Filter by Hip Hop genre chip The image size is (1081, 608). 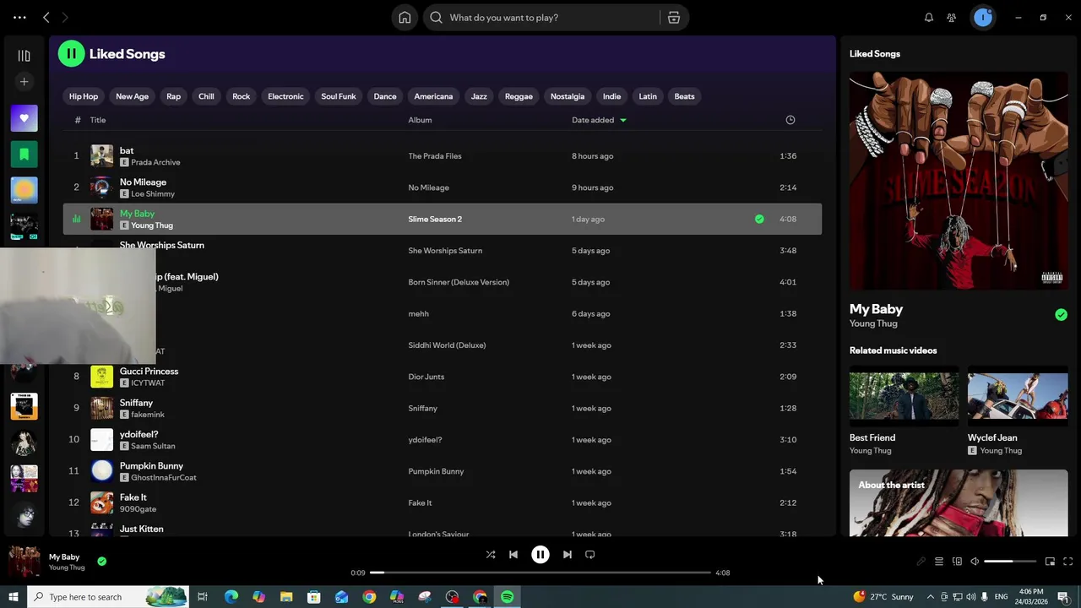point(84,96)
